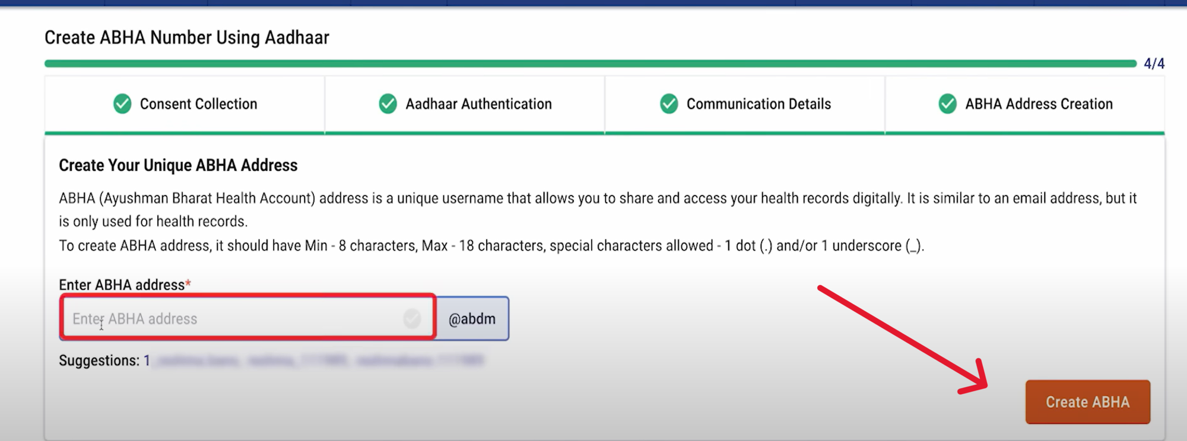Click inside the Enter ABHA address field
Viewport: 1187px width, 441px height.
tap(237, 318)
